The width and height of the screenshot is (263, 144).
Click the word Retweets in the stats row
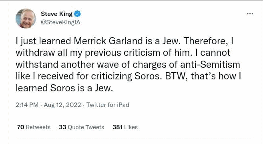click(x=38, y=127)
